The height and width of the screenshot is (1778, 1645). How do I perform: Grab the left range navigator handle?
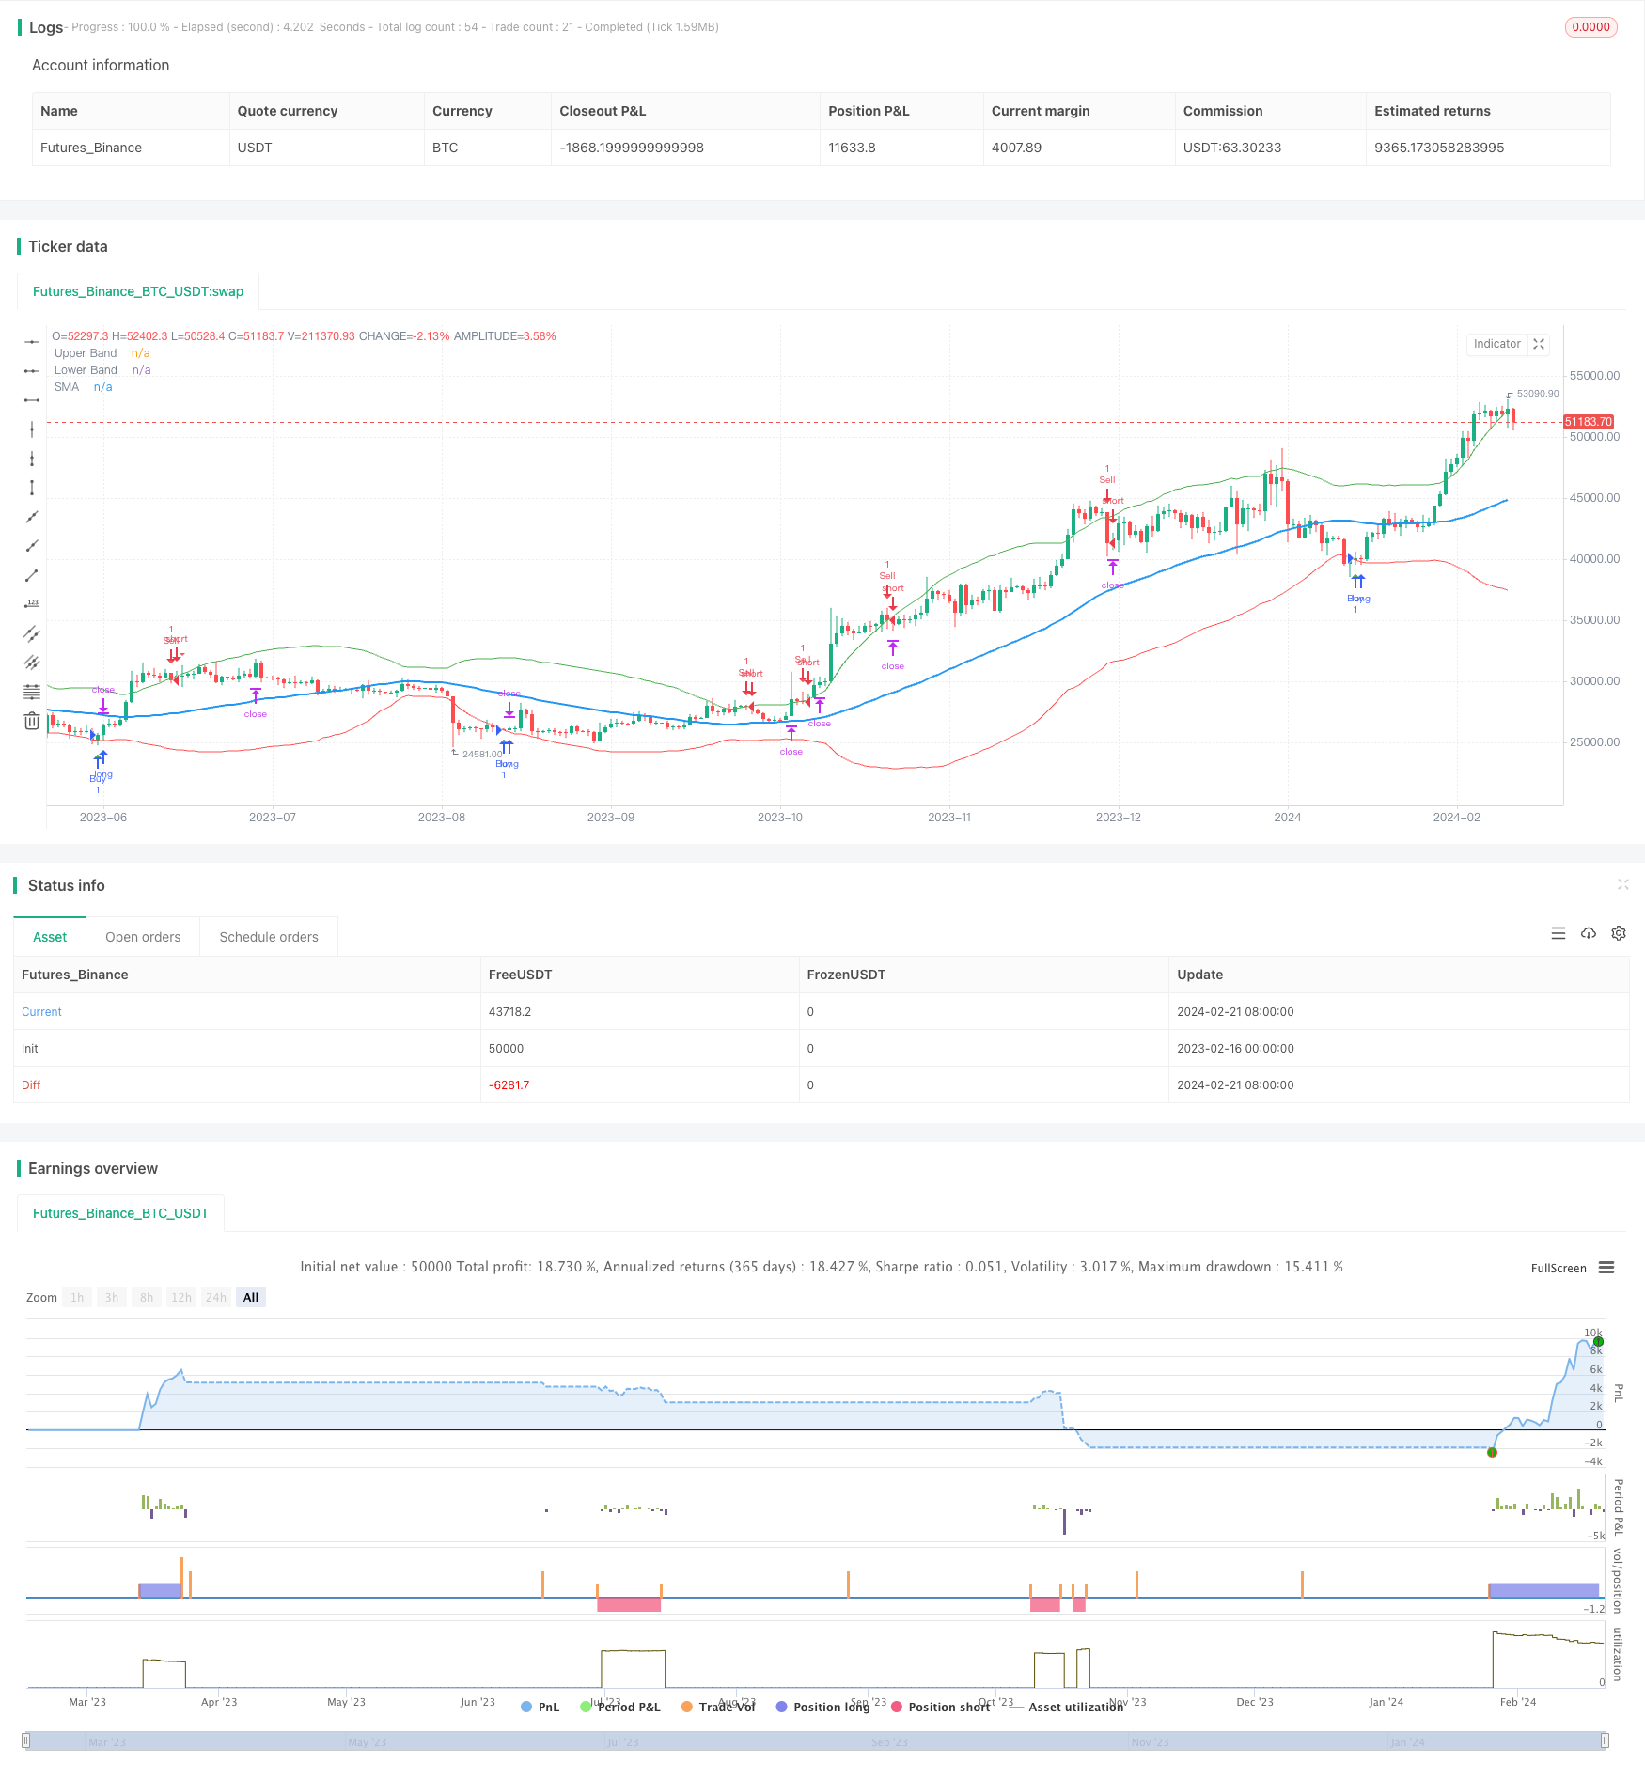27,1740
